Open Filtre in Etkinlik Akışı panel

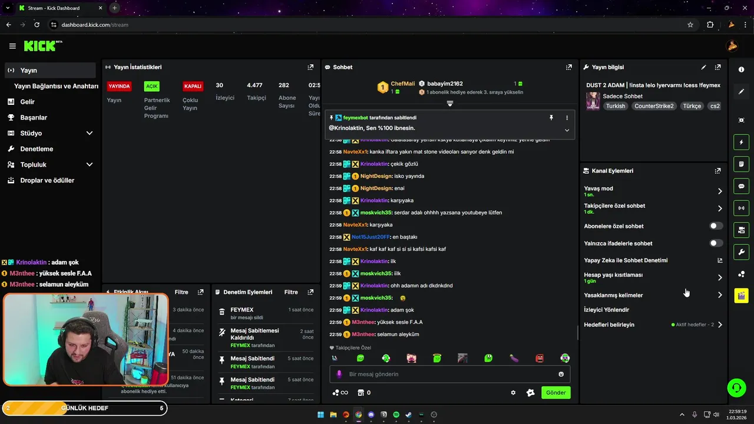(181, 292)
